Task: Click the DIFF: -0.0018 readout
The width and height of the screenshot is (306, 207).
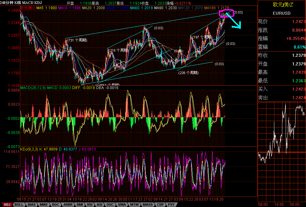Action: click(84, 88)
